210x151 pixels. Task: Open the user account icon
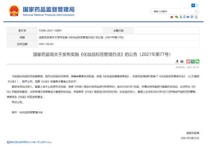pos(196,17)
